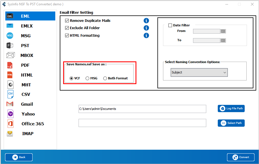
Task: Click the Log File Path button
Action: click(x=231, y=108)
